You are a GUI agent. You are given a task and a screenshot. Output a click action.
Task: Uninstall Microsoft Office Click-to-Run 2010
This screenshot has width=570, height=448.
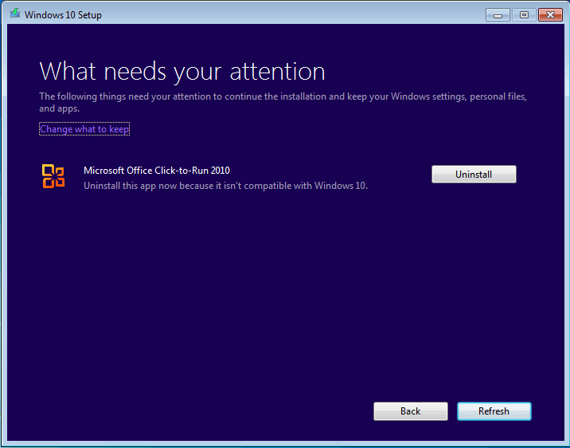pyautogui.click(x=474, y=175)
